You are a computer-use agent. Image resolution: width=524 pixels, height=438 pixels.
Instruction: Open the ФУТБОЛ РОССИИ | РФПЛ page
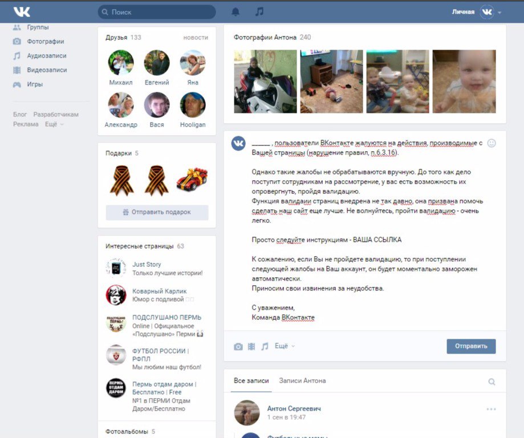(x=161, y=355)
